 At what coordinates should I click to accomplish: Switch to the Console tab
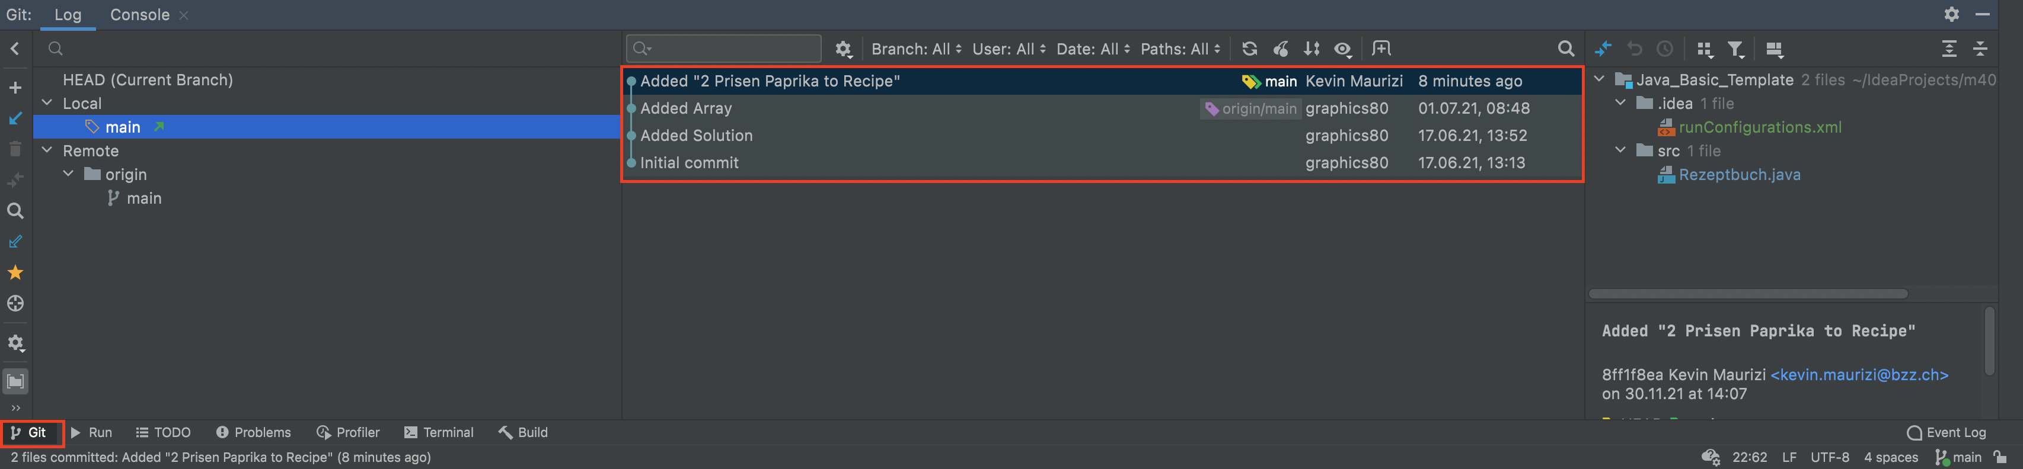coord(139,15)
